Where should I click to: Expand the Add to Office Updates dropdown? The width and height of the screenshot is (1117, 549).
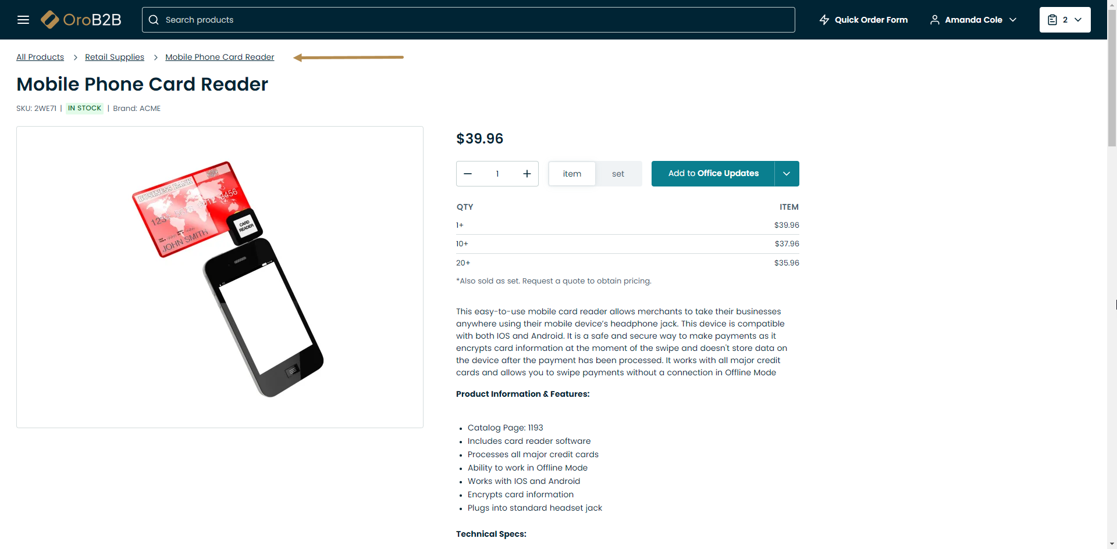[787, 174]
